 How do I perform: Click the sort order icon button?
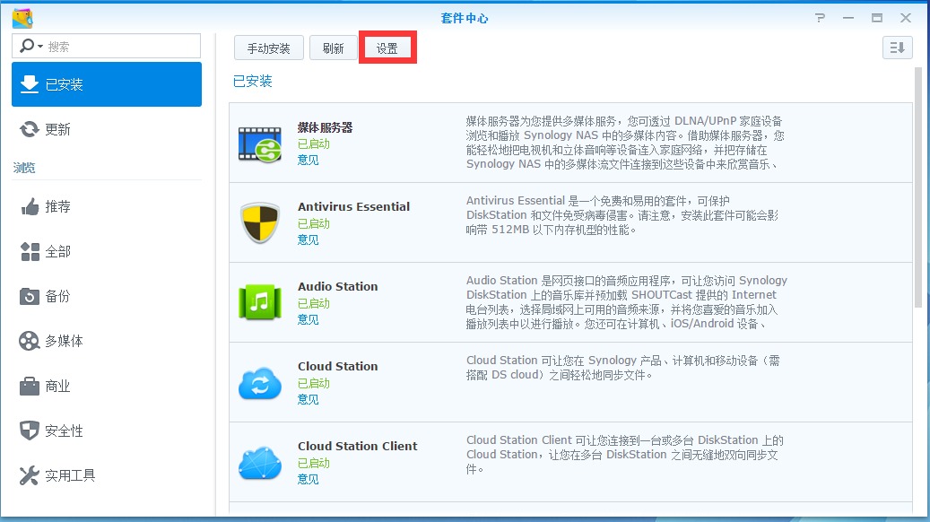click(898, 48)
